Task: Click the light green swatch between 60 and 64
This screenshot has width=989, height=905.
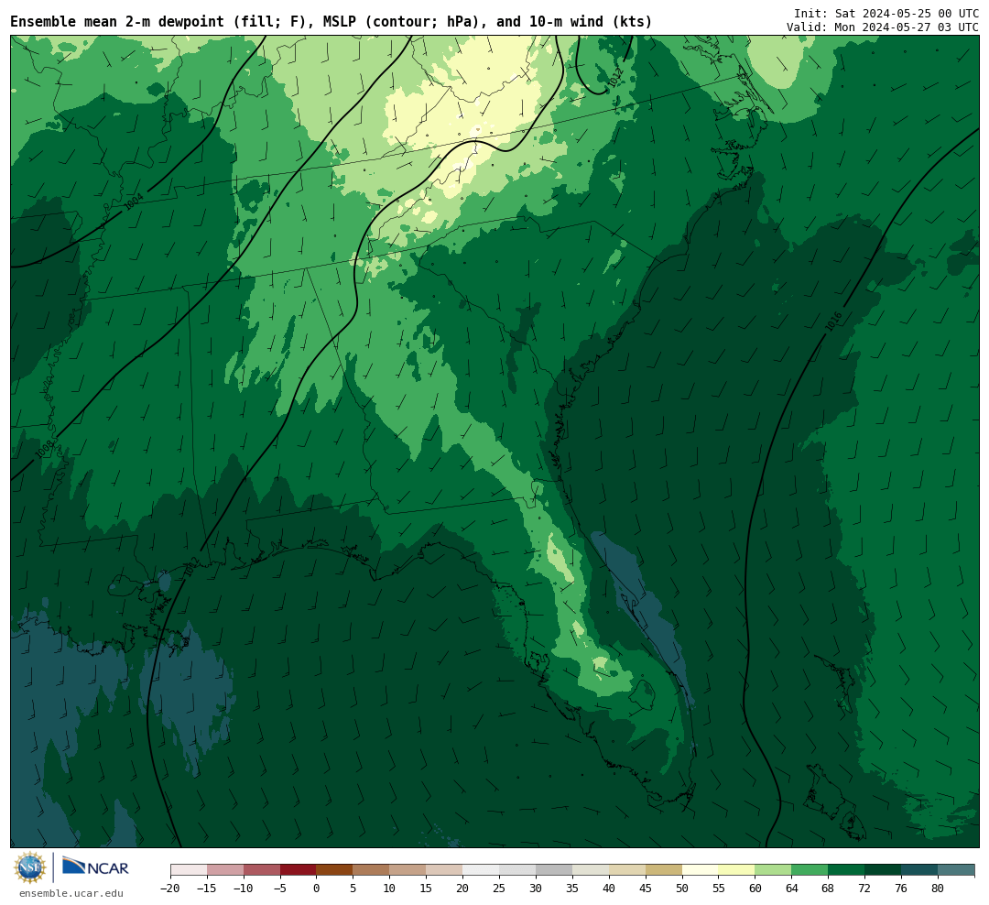Action: pos(774,870)
